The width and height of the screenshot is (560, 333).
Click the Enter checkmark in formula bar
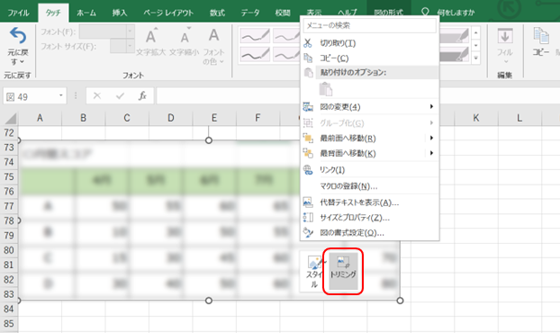click(120, 95)
